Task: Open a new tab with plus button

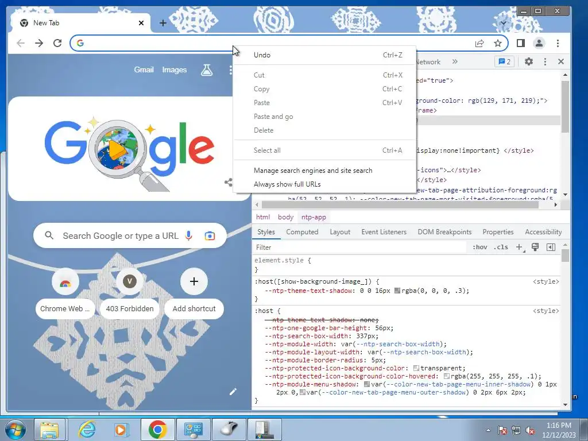Action: click(163, 23)
